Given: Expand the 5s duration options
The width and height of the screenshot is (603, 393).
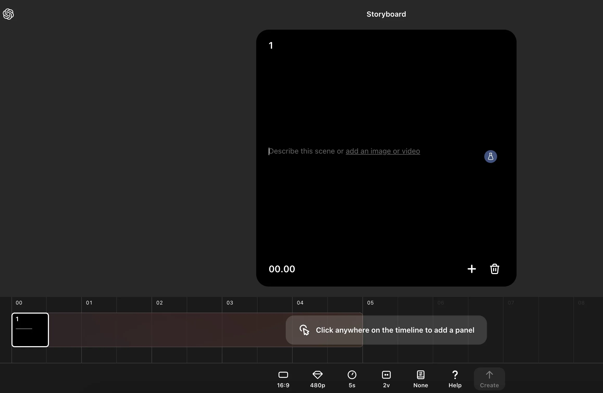Looking at the screenshot, I should tap(352, 379).
